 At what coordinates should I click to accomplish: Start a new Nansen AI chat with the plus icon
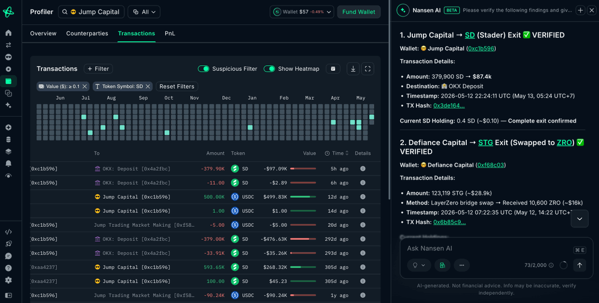(580, 10)
